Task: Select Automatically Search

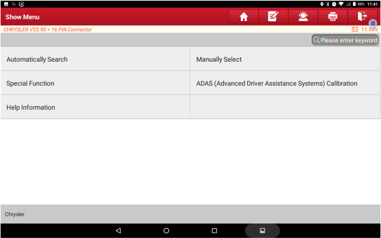Action: click(95, 59)
